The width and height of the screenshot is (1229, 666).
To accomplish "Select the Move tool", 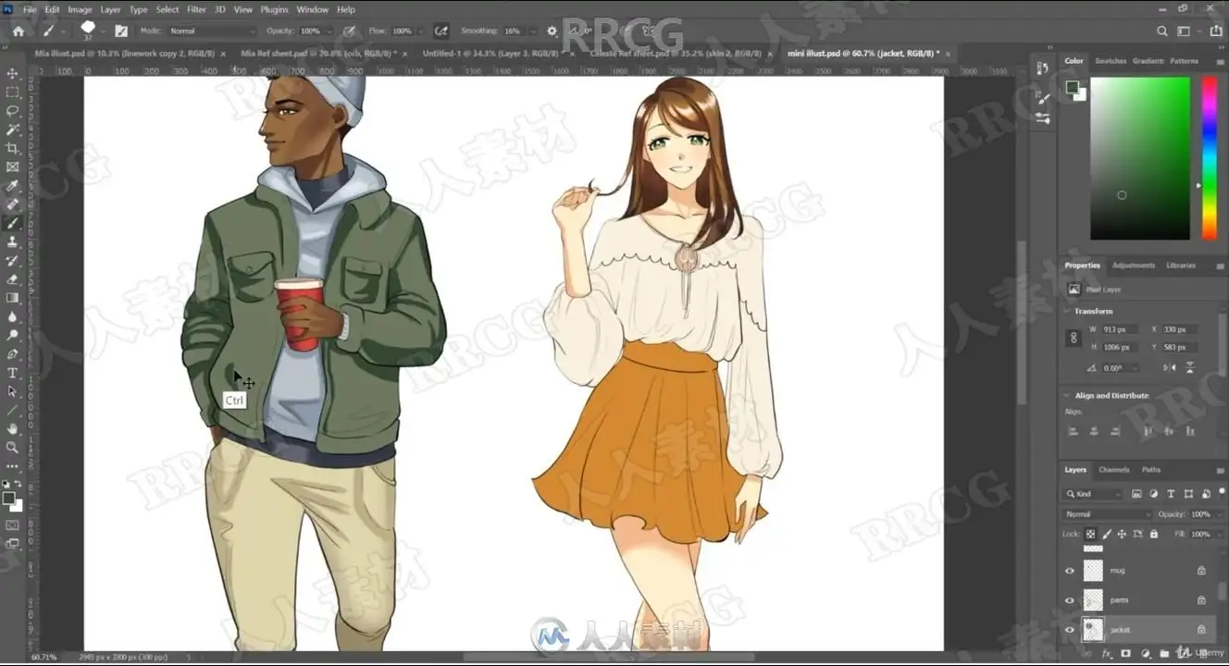I will [12, 73].
